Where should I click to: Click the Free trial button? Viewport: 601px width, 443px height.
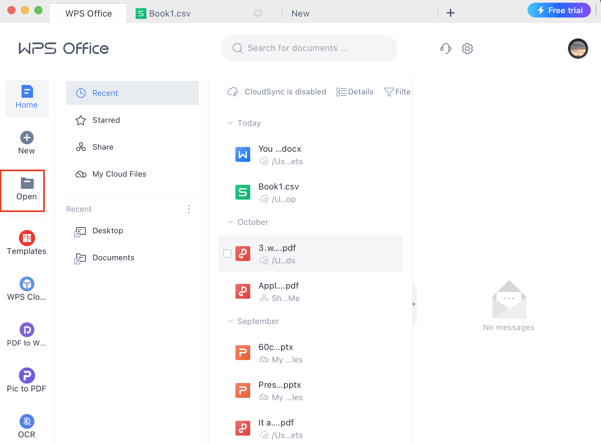tap(559, 10)
